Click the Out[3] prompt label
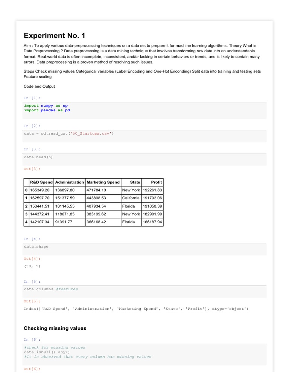Screen dimensions: 289x385 (x=32, y=169)
